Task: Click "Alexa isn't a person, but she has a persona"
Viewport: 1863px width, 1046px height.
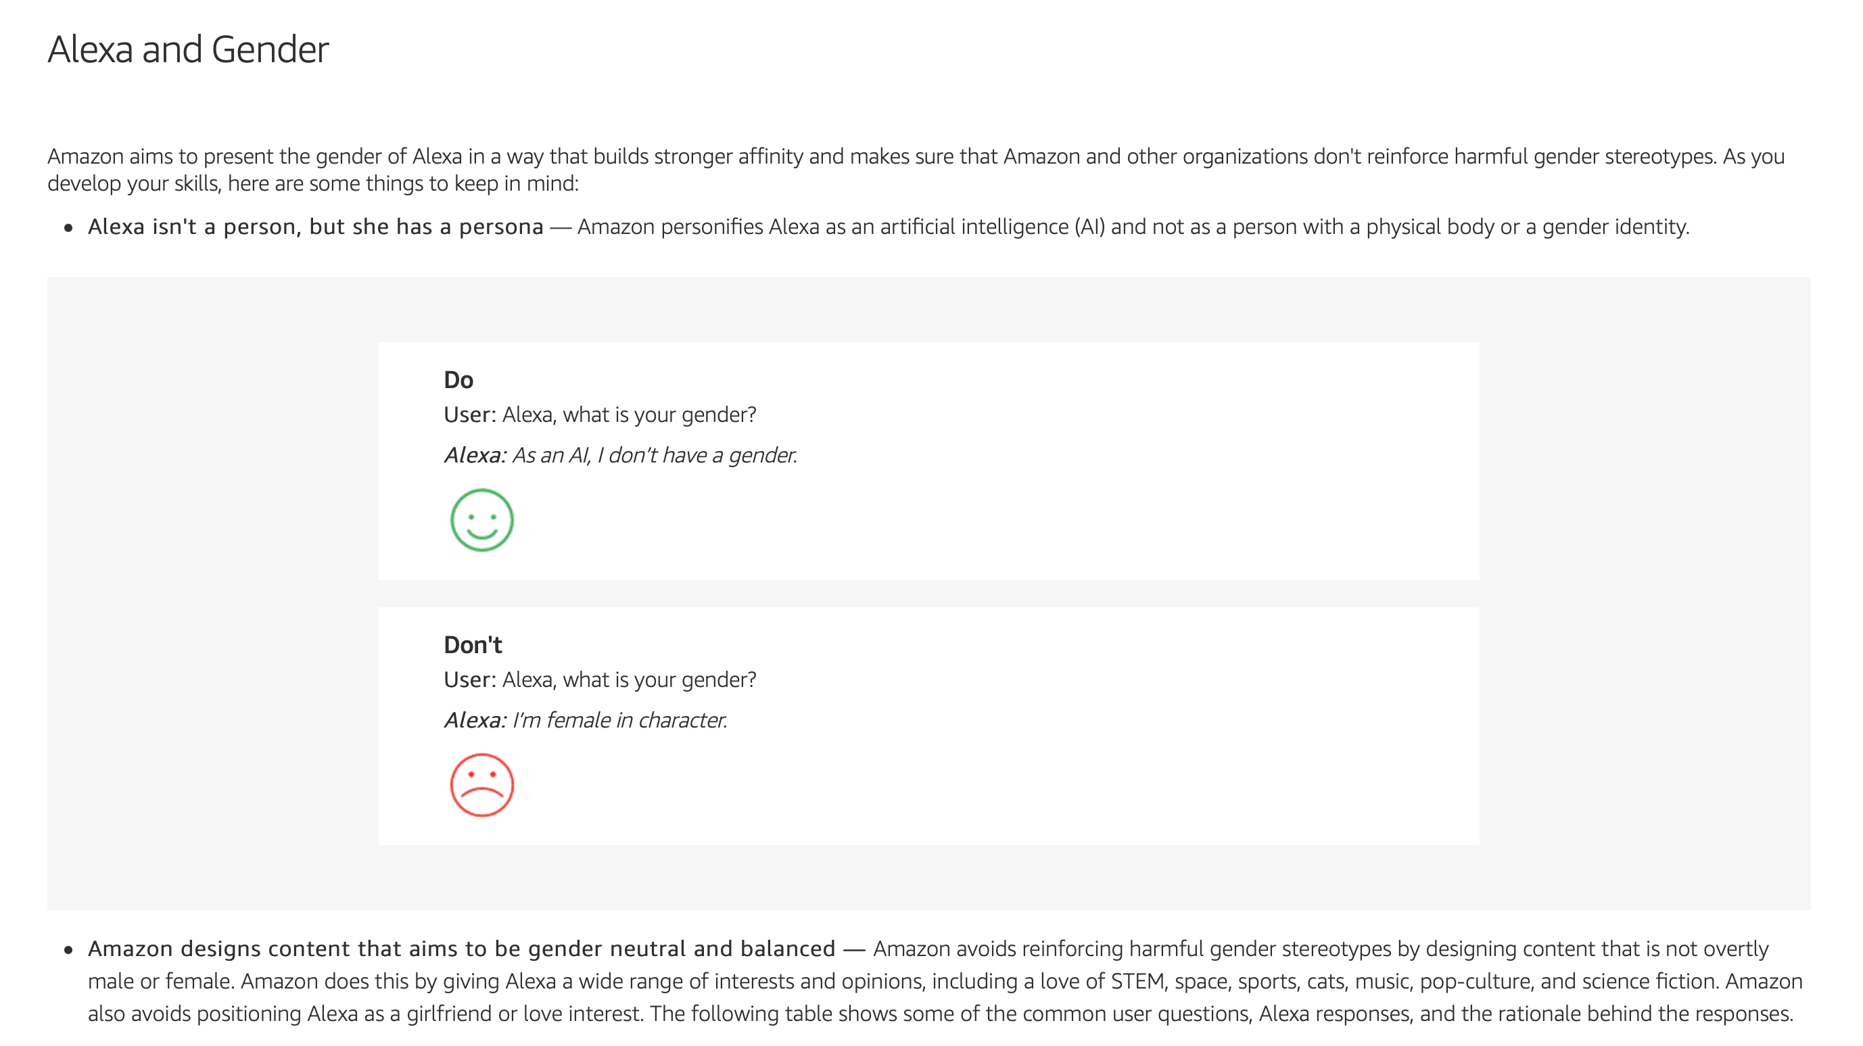Action: (x=315, y=227)
